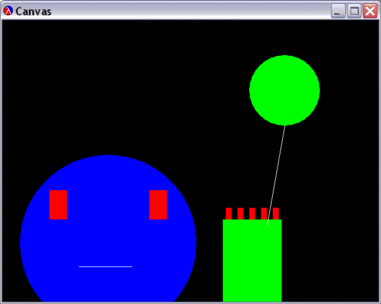
Task: Click the second small red rectangle from left
Action: point(240,213)
